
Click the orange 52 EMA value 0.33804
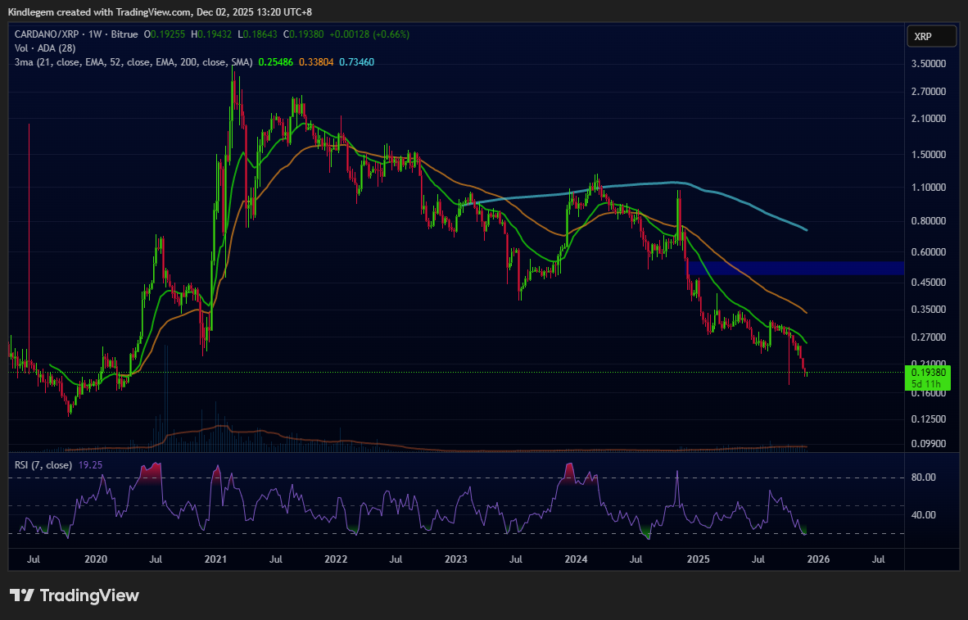(x=316, y=62)
